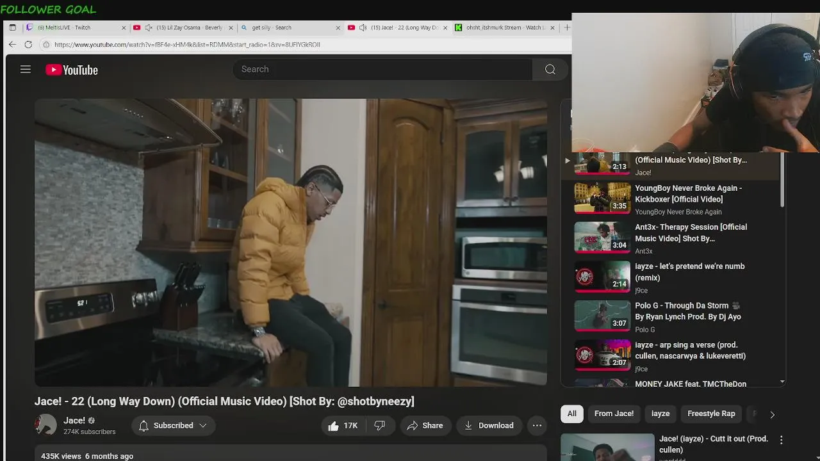This screenshot has width=820, height=461.
Task: Open more actions three-dot menu
Action: [x=537, y=425]
